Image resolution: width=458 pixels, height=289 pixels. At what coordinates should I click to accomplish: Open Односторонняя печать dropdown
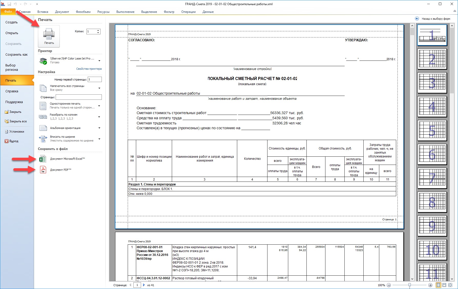(99, 106)
